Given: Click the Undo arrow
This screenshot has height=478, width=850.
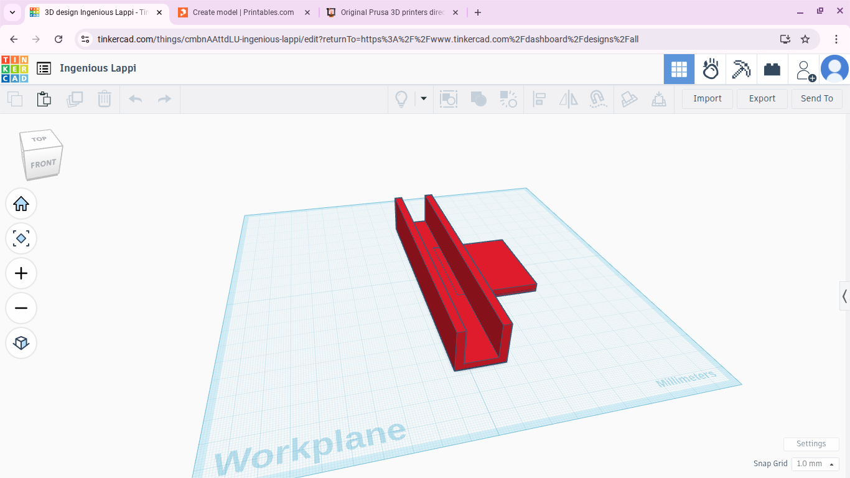Looking at the screenshot, I should tap(136, 98).
